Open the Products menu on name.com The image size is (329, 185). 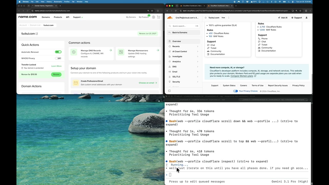[58, 17]
